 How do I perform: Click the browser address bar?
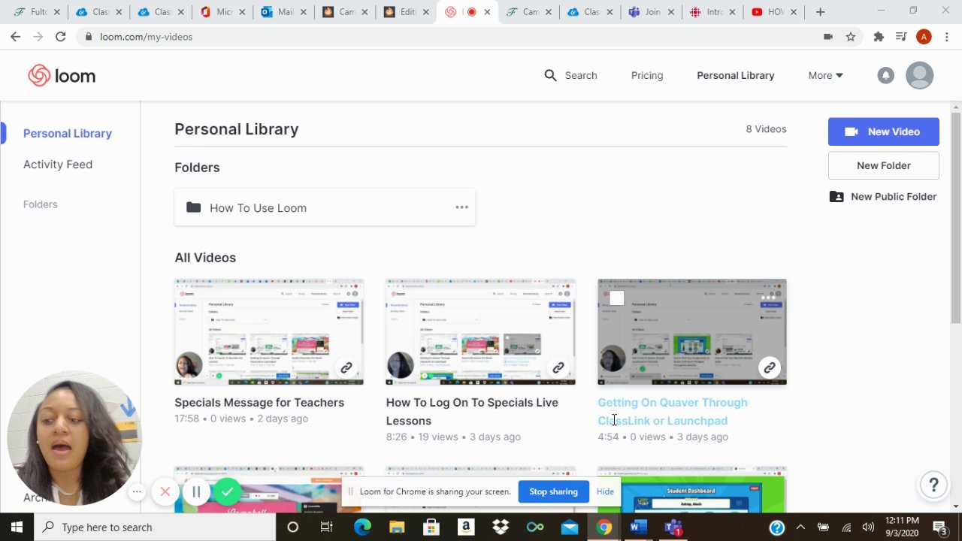click(x=451, y=36)
